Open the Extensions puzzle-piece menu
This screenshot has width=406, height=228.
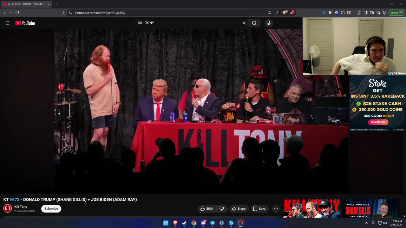[343, 13]
